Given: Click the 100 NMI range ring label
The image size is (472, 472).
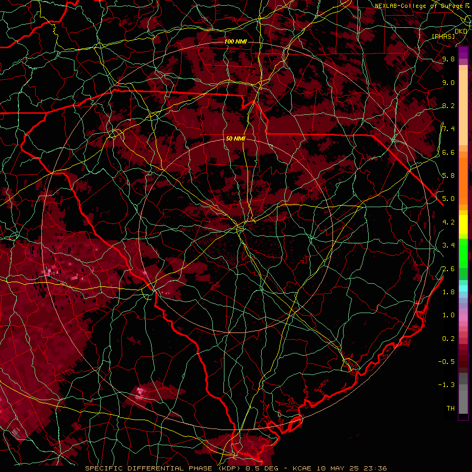Looking at the screenshot, I should point(235,41).
